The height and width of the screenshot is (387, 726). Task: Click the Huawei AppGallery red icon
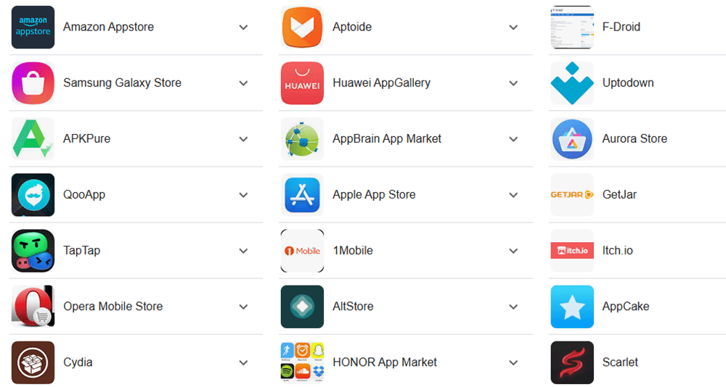point(302,83)
